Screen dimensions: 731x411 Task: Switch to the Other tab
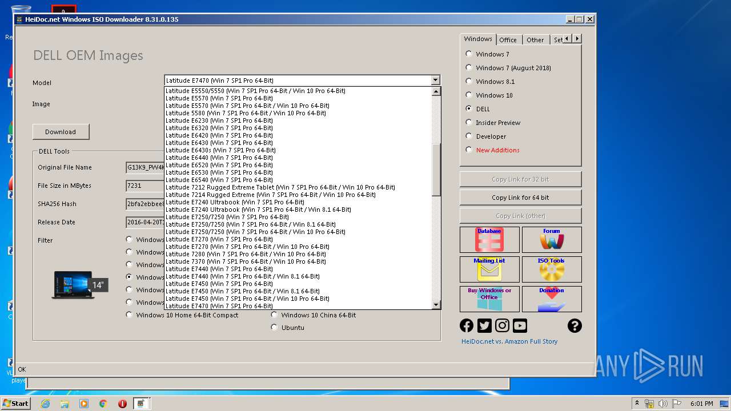click(535, 40)
